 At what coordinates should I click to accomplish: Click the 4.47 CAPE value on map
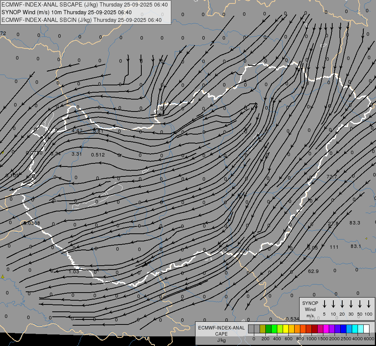tap(77, 131)
